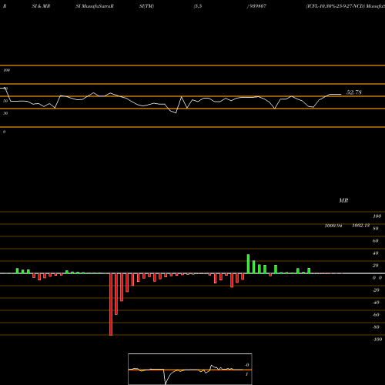The width and height of the screenshot is (385, 385).
Task: Click the "SI & MR" header text
Action: click(41, 6)
